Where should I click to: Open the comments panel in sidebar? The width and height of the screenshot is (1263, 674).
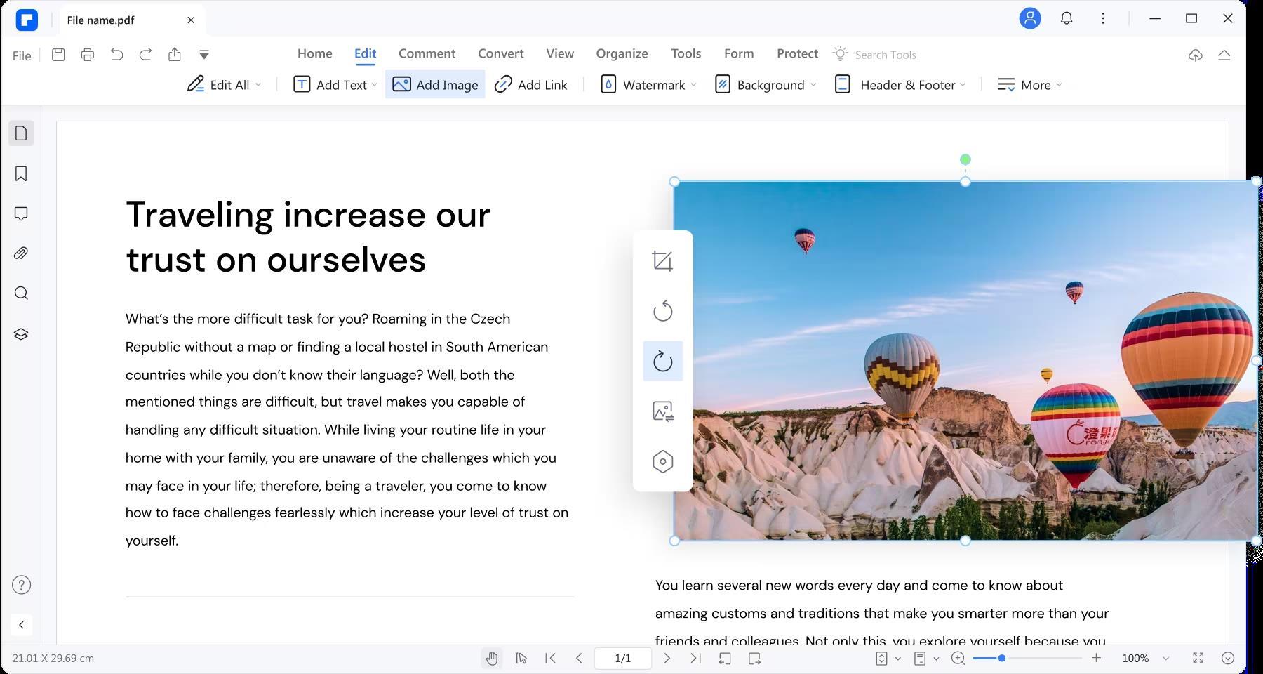click(x=21, y=213)
